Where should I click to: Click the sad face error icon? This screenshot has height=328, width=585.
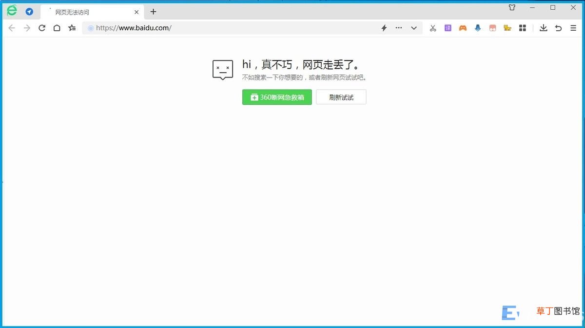(x=223, y=70)
